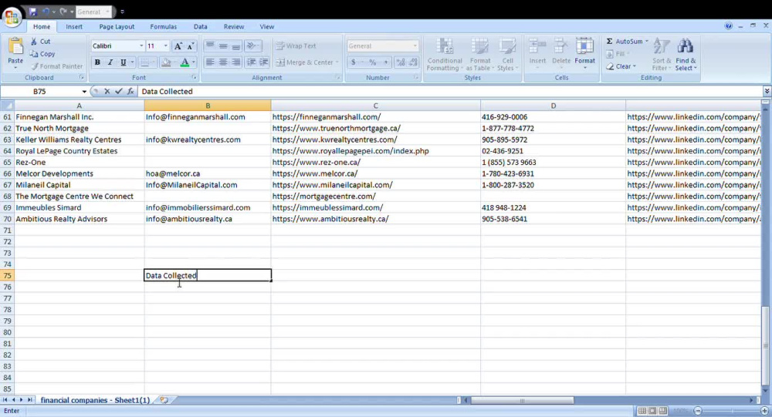Open the Office Button menu
The width and height of the screenshot is (772, 417).
[x=12, y=17]
